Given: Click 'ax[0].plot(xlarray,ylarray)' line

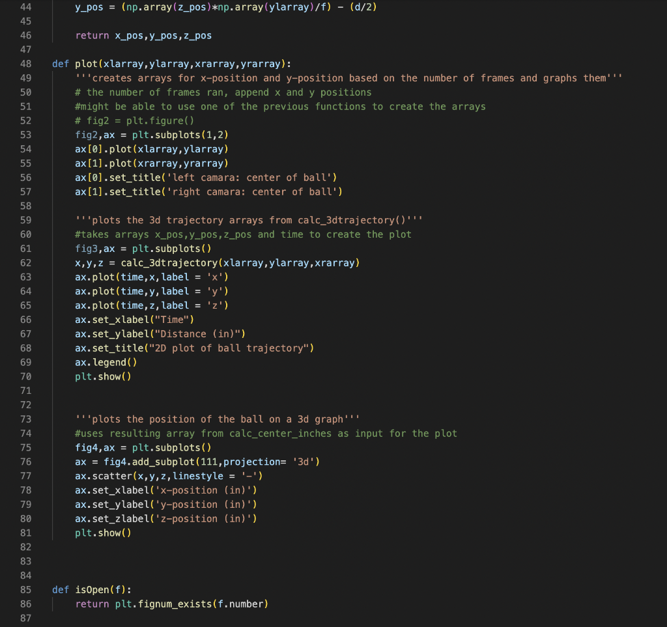Looking at the screenshot, I should pyautogui.click(x=152, y=149).
